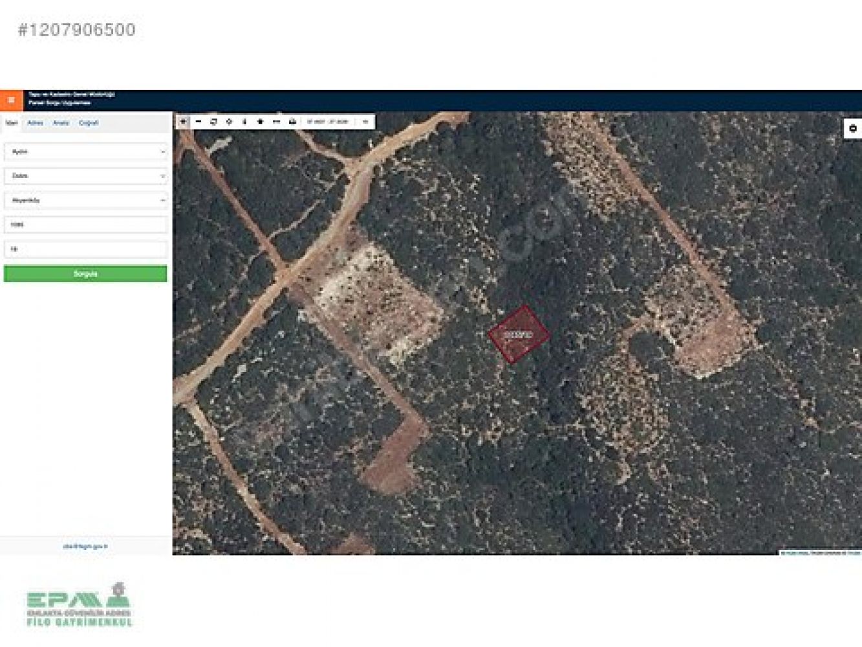Image resolution: width=862 pixels, height=647 pixels.
Task: Select the measure distance tool icon
Action: (277, 122)
